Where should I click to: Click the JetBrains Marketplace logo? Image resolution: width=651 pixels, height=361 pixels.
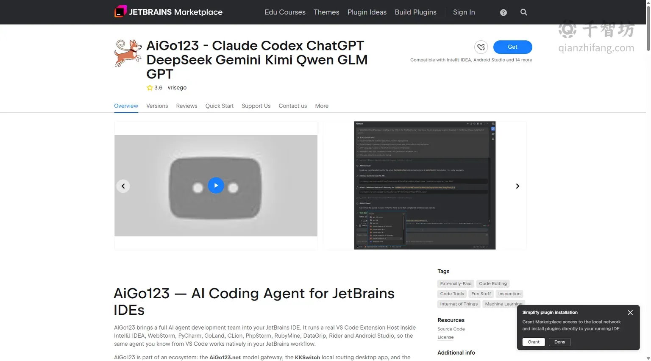coord(168,12)
